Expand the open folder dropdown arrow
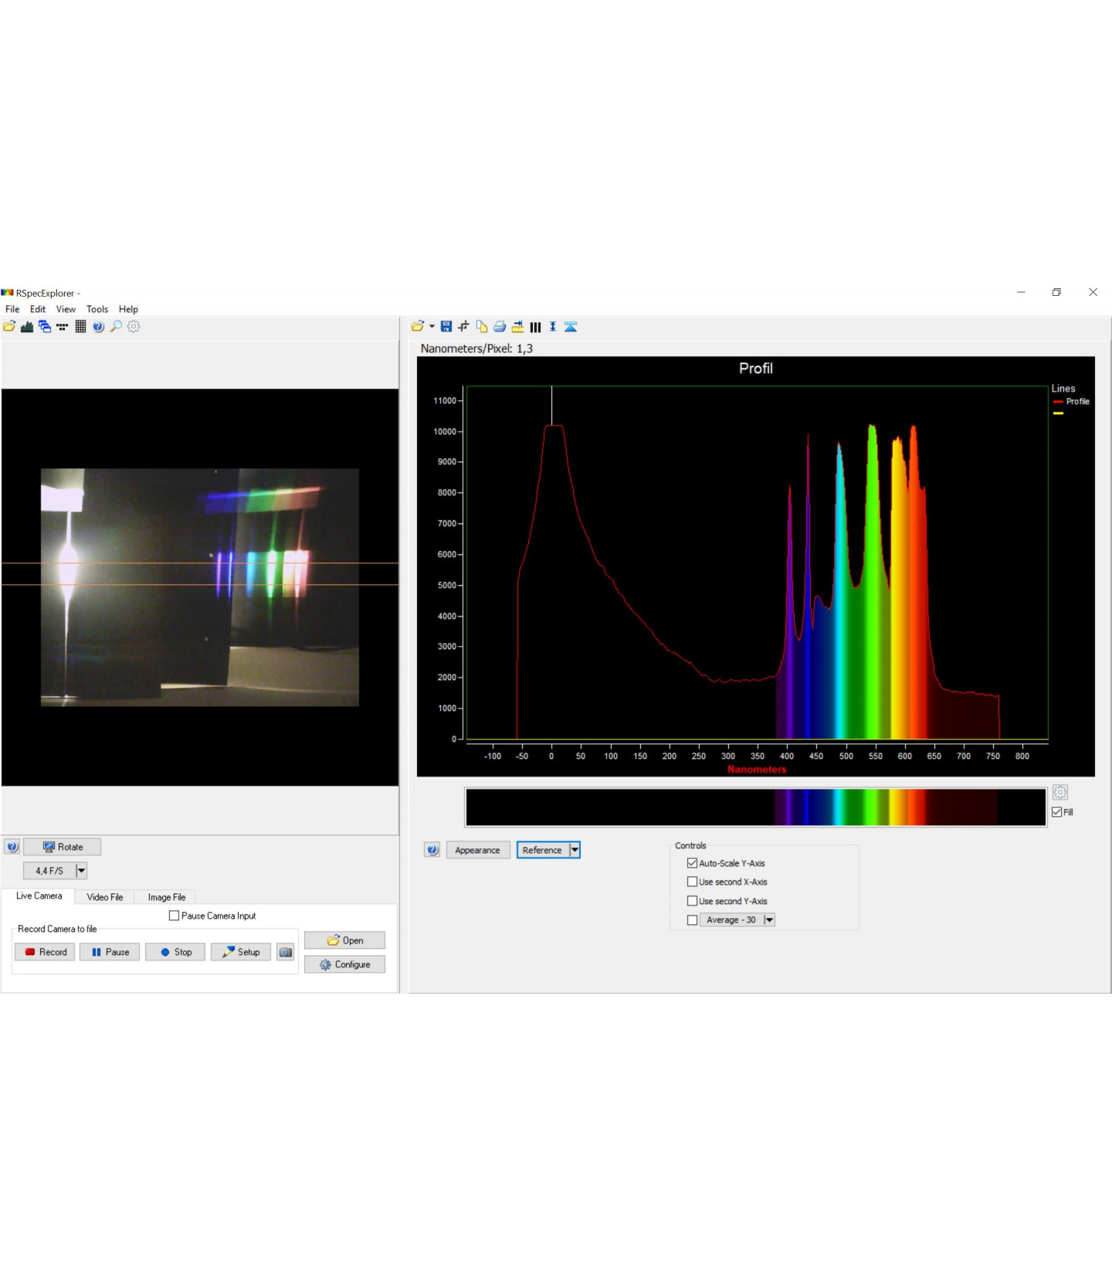 click(432, 326)
